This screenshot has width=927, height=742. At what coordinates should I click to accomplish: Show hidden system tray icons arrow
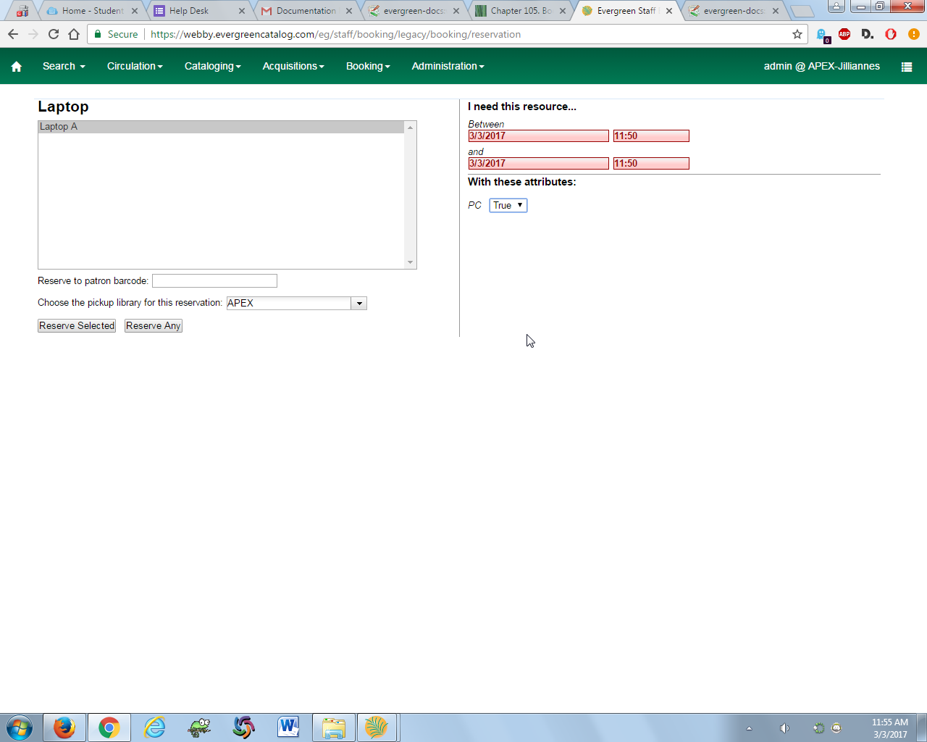point(749,728)
